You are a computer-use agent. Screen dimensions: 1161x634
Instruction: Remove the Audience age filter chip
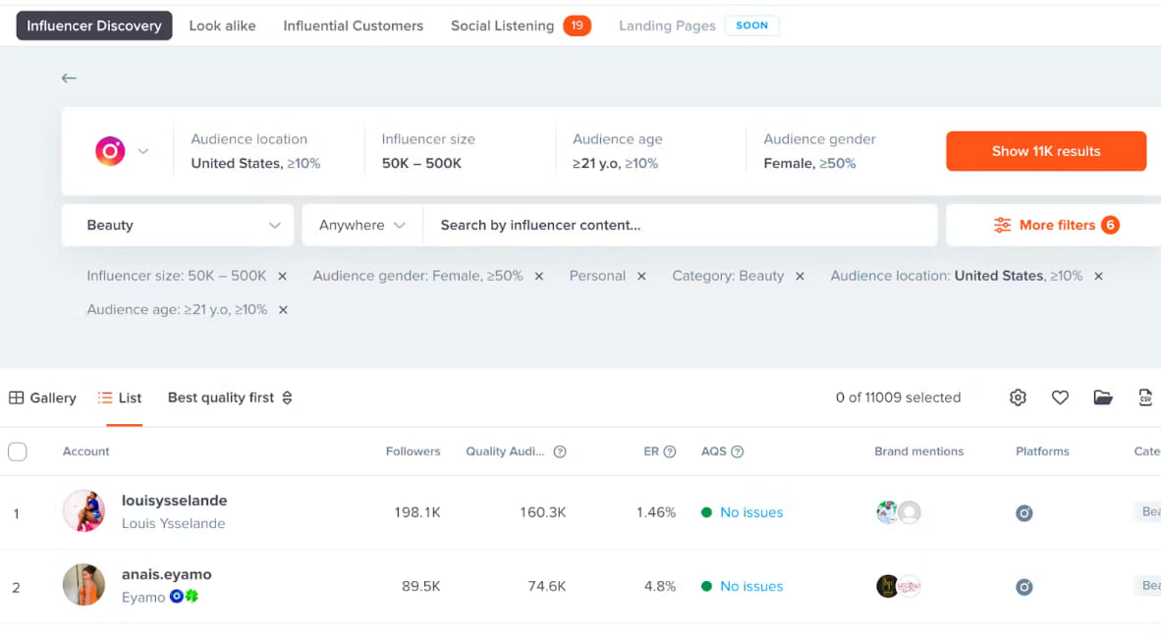(x=283, y=309)
